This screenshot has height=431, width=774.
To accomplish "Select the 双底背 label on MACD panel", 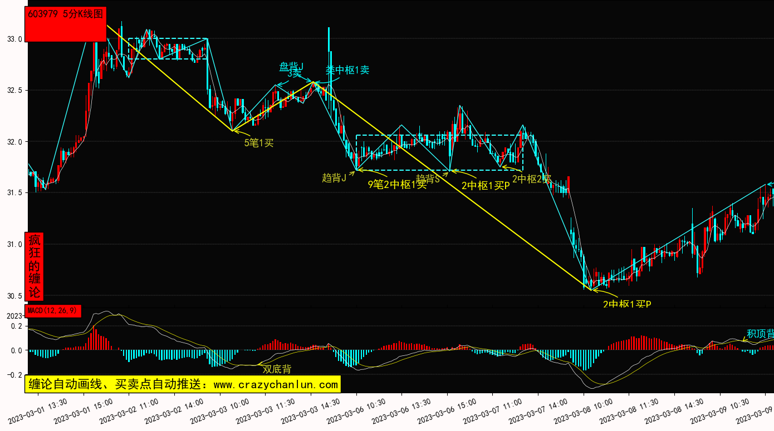I will [x=277, y=369].
